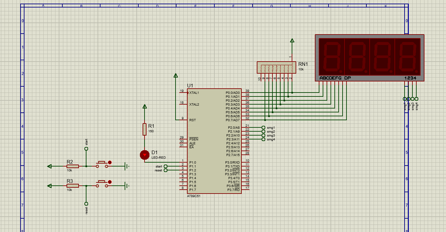Select the power terminal above RN1
Viewport: 446px width, 232px height.
(292, 40)
